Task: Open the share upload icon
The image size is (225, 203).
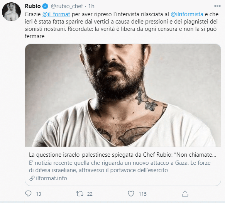Action: 185,194
